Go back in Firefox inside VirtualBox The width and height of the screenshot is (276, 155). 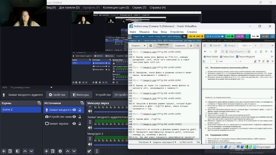(x=205, y=52)
